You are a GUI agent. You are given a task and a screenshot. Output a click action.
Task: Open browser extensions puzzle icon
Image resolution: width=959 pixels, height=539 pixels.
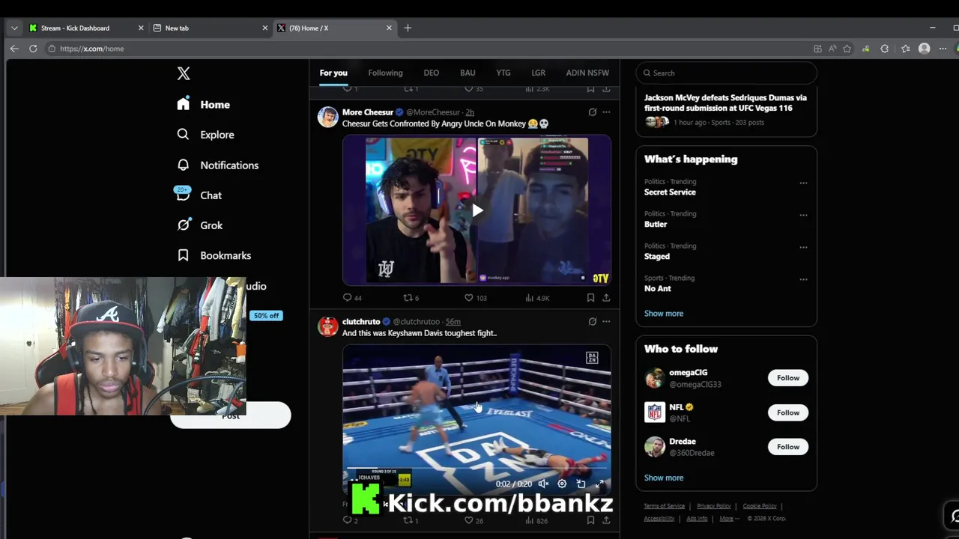tap(885, 49)
